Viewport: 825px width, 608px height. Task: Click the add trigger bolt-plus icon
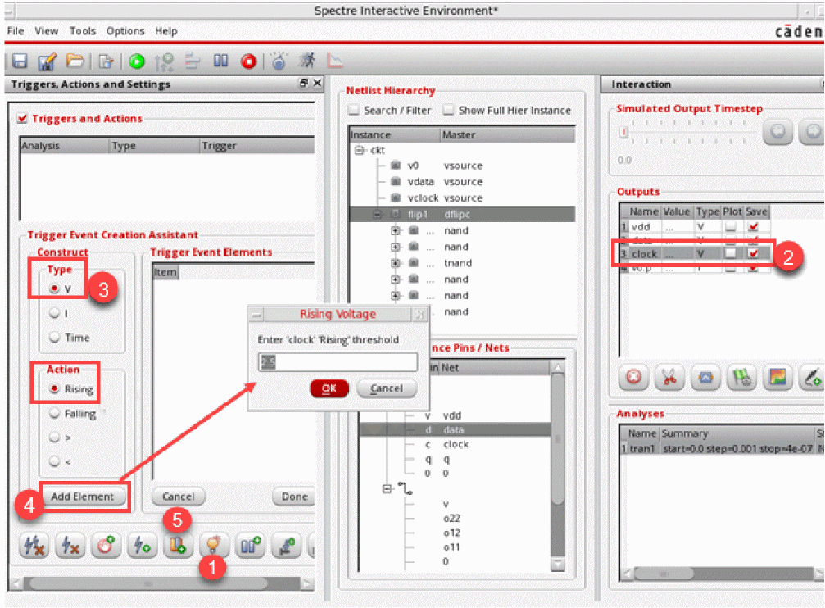click(x=142, y=546)
